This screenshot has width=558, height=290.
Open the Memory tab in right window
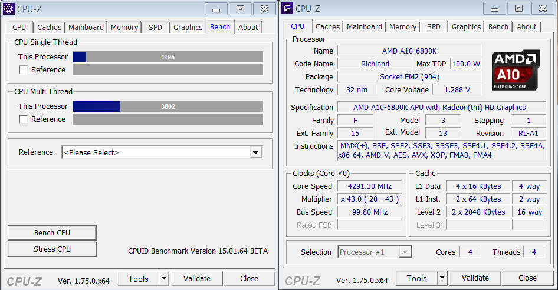click(x=403, y=26)
